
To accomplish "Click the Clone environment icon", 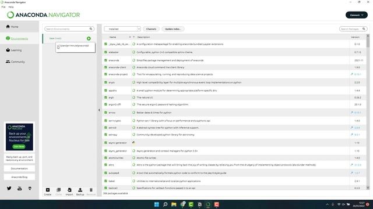I will pos(58,192).
